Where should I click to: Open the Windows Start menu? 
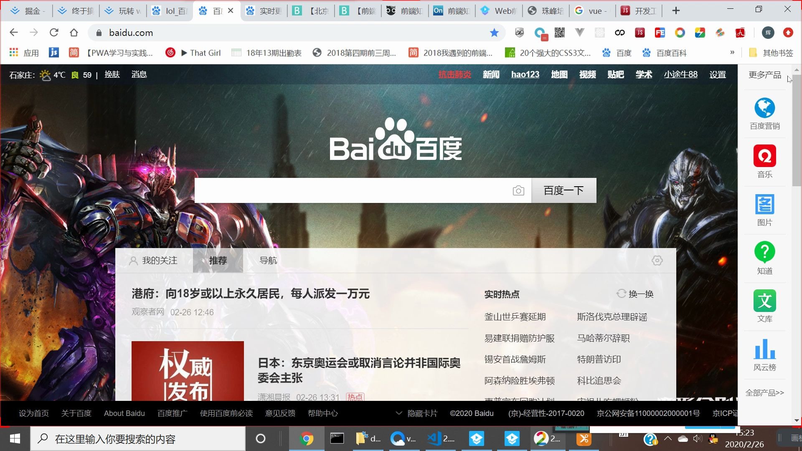(15, 439)
